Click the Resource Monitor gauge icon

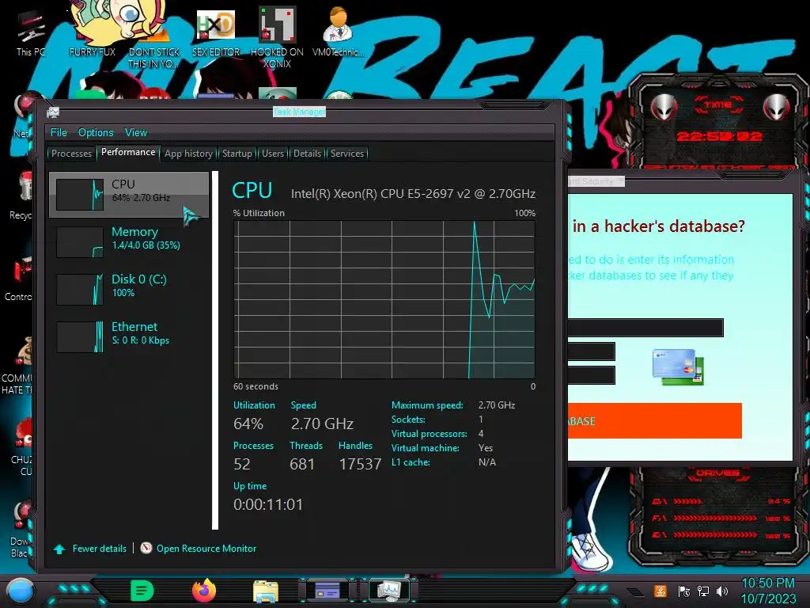[x=146, y=548]
